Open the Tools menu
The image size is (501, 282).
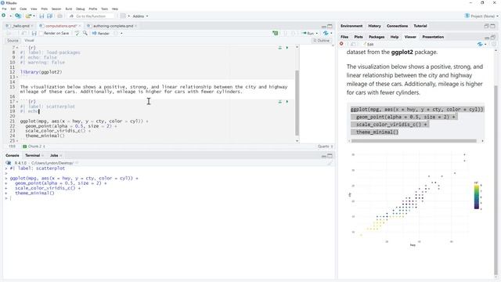click(104, 9)
